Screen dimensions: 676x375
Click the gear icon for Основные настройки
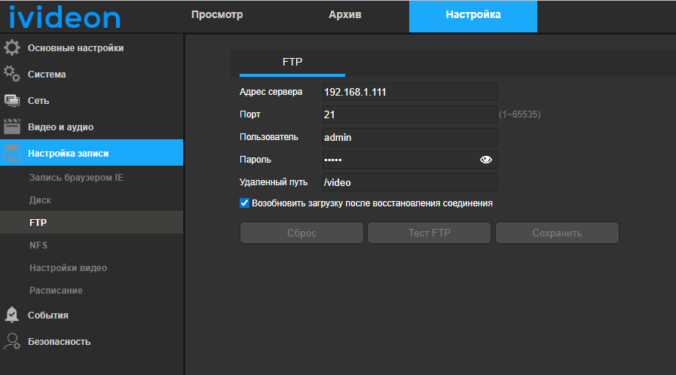pyautogui.click(x=12, y=47)
